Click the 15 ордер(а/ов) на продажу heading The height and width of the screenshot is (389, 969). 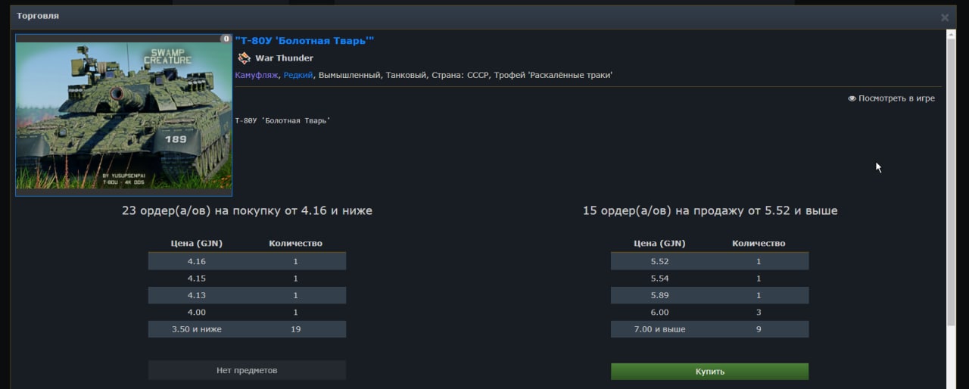coord(710,210)
